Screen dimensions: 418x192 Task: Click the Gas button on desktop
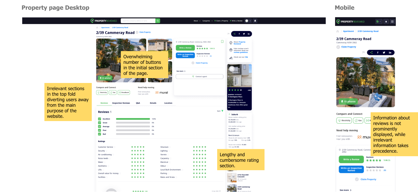click(x=113, y=92)
